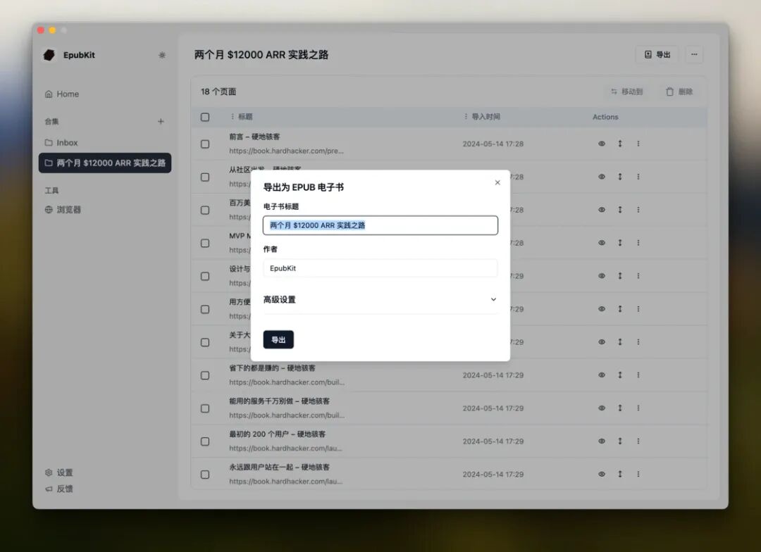Open kebab menu for 能用的服务千万别做 row

tap(638, 408)
